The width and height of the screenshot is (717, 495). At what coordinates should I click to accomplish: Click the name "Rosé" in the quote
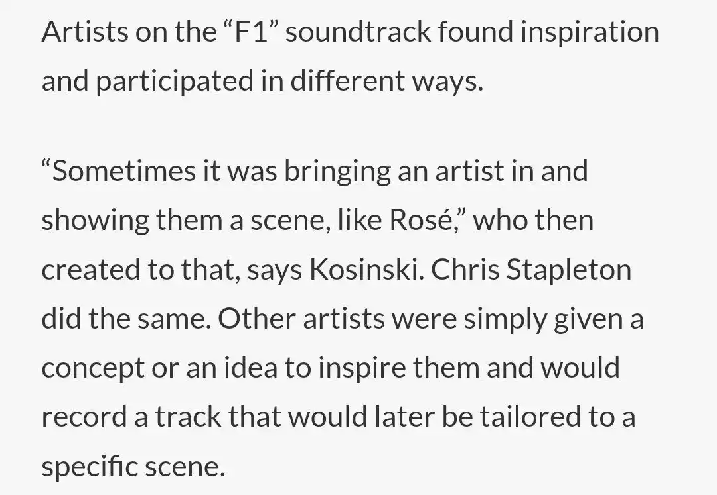(x=418, y=220)
